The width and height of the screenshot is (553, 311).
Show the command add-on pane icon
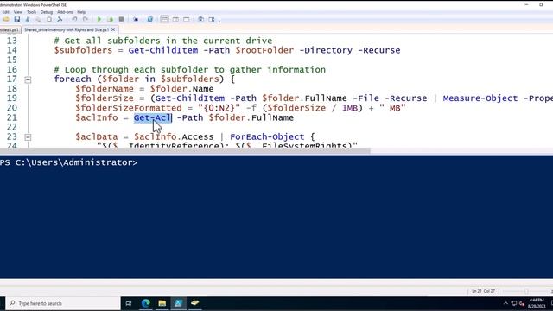212,19
